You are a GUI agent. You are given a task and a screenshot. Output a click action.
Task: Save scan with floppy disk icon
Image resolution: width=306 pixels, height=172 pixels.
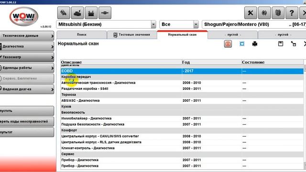tap(281, 43)
